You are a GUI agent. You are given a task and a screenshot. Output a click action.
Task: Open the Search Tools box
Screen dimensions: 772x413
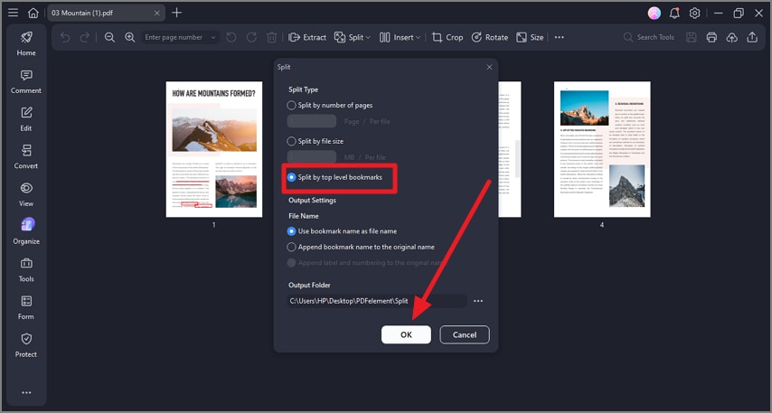(649, 37)
